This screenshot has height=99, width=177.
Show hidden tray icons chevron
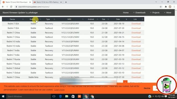click(153, 97)
